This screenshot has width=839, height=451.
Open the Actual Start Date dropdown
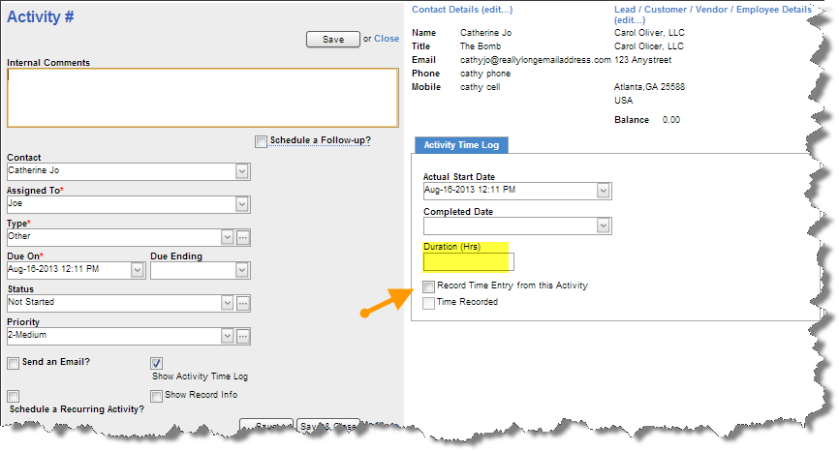coord(604,191)
